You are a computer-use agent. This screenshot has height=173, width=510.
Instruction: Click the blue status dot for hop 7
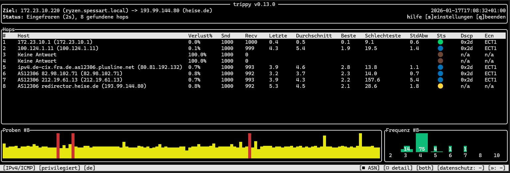pyautogui.click(x=440, y=80)
